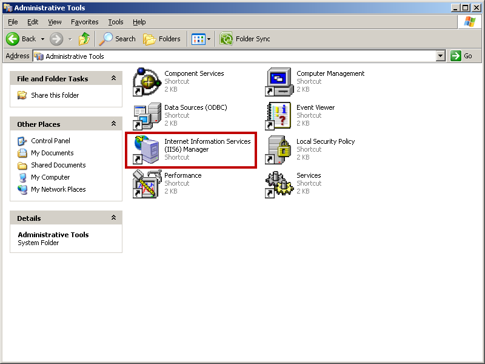Launch the Folder Sync toolbar icon

coord(226,39)
